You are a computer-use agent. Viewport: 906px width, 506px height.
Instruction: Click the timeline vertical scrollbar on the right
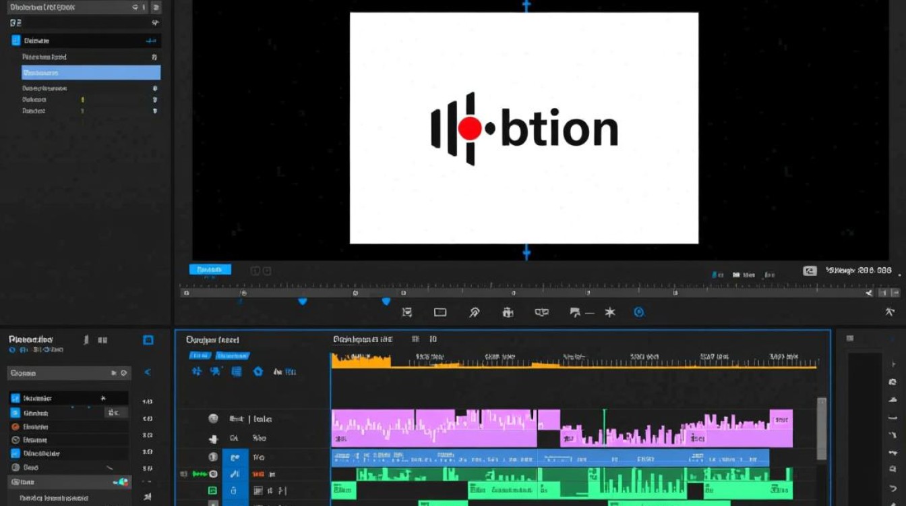(x=821, y=428)
